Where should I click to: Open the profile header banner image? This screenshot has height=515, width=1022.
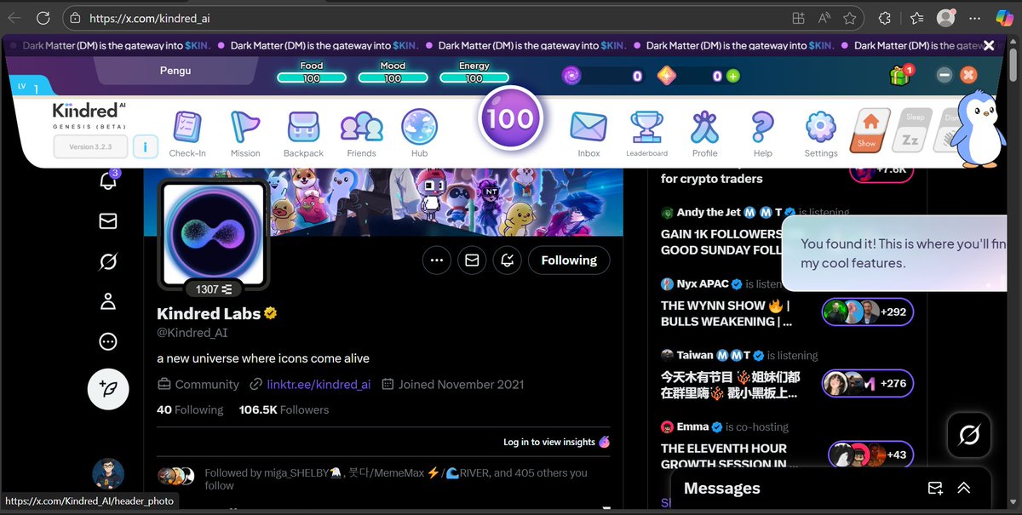coord(383,202)
